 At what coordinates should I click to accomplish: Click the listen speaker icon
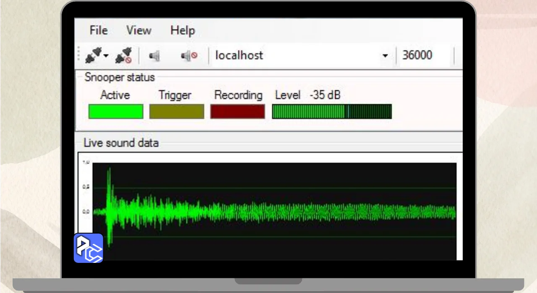coord(155,55)
